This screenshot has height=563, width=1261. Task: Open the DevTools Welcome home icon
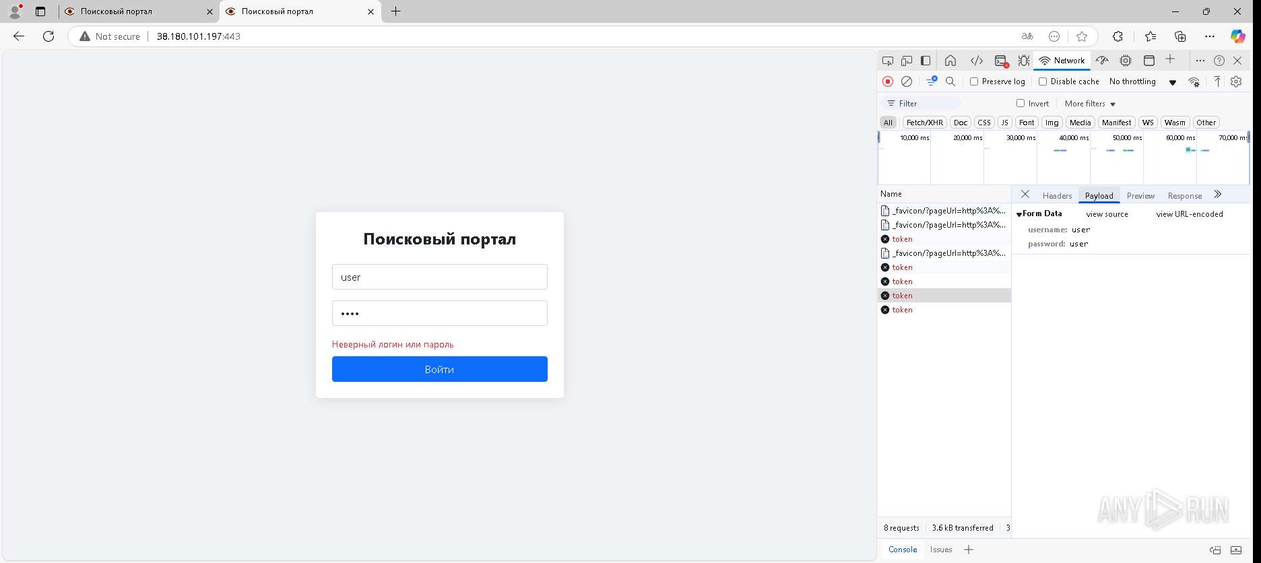(950, 61)
